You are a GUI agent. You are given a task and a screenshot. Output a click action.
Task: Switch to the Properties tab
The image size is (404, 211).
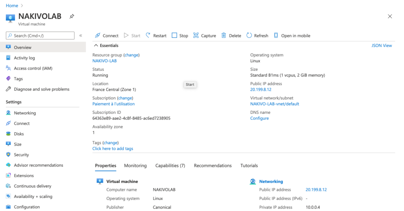pos(106,165)
